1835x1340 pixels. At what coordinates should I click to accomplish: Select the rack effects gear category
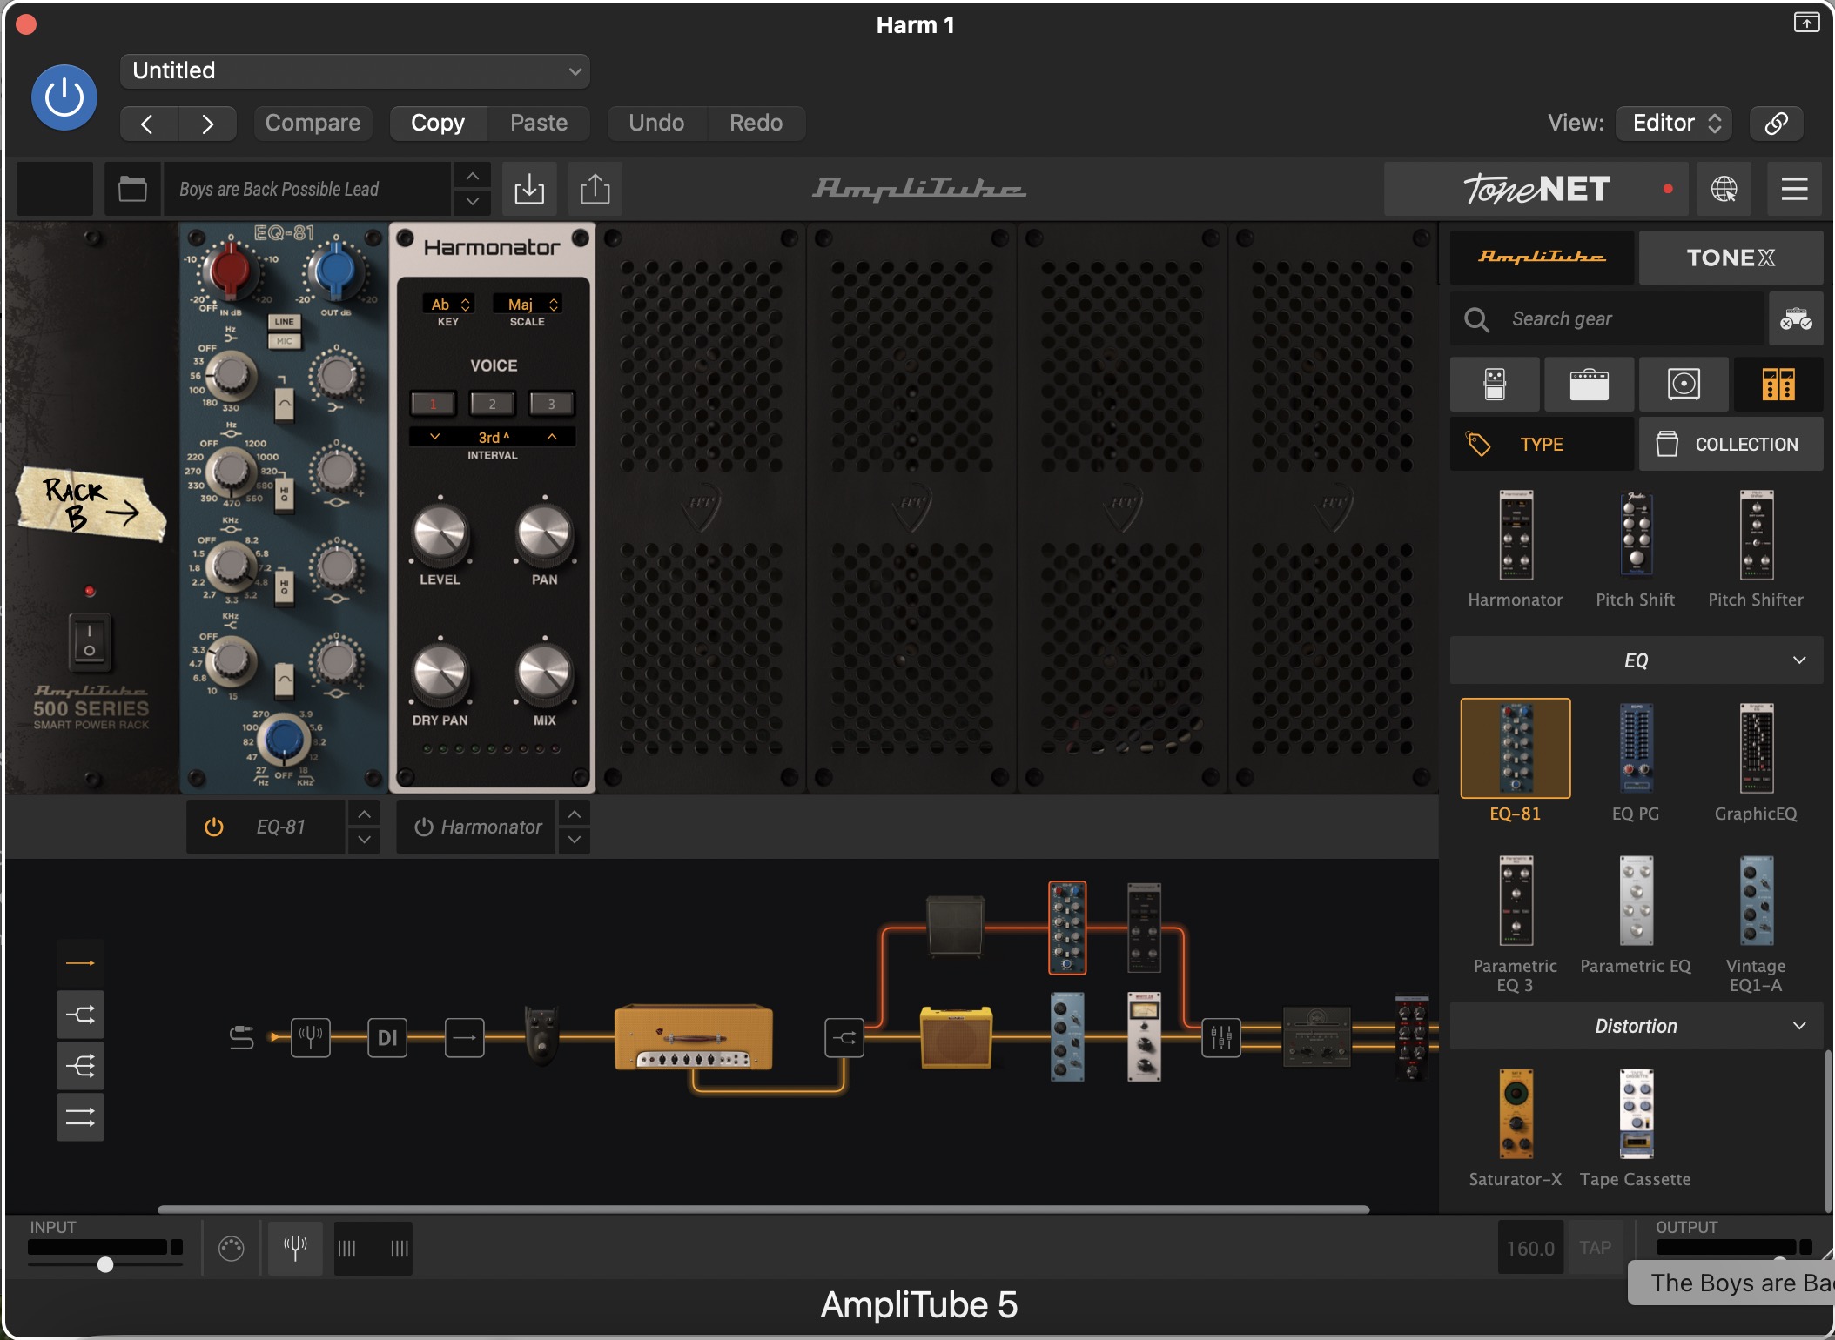(x=1778, y=384)
